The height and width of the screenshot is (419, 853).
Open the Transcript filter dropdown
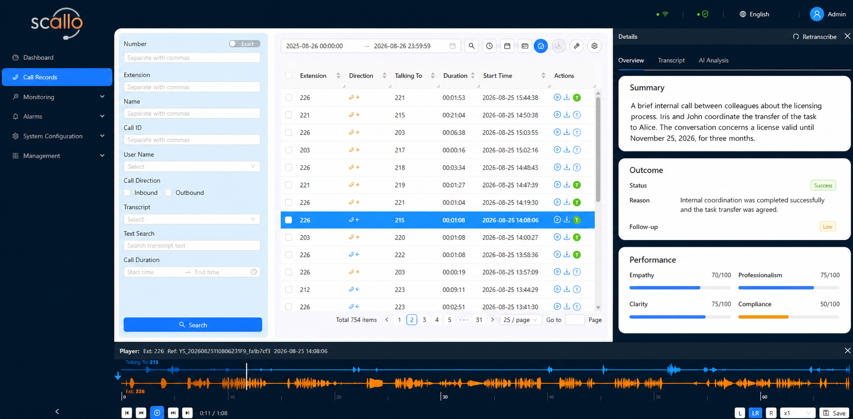[192, 219]
